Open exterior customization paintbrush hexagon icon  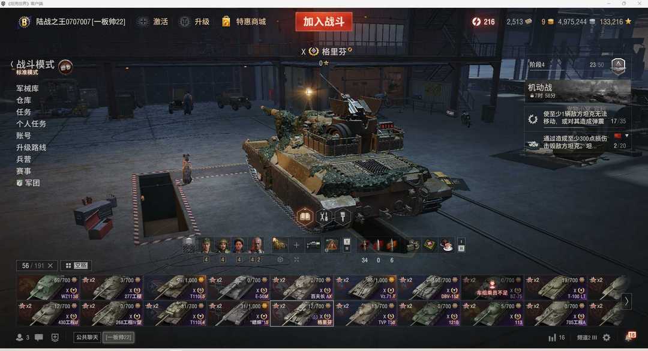pyautogui.click(x=343, y=216)
